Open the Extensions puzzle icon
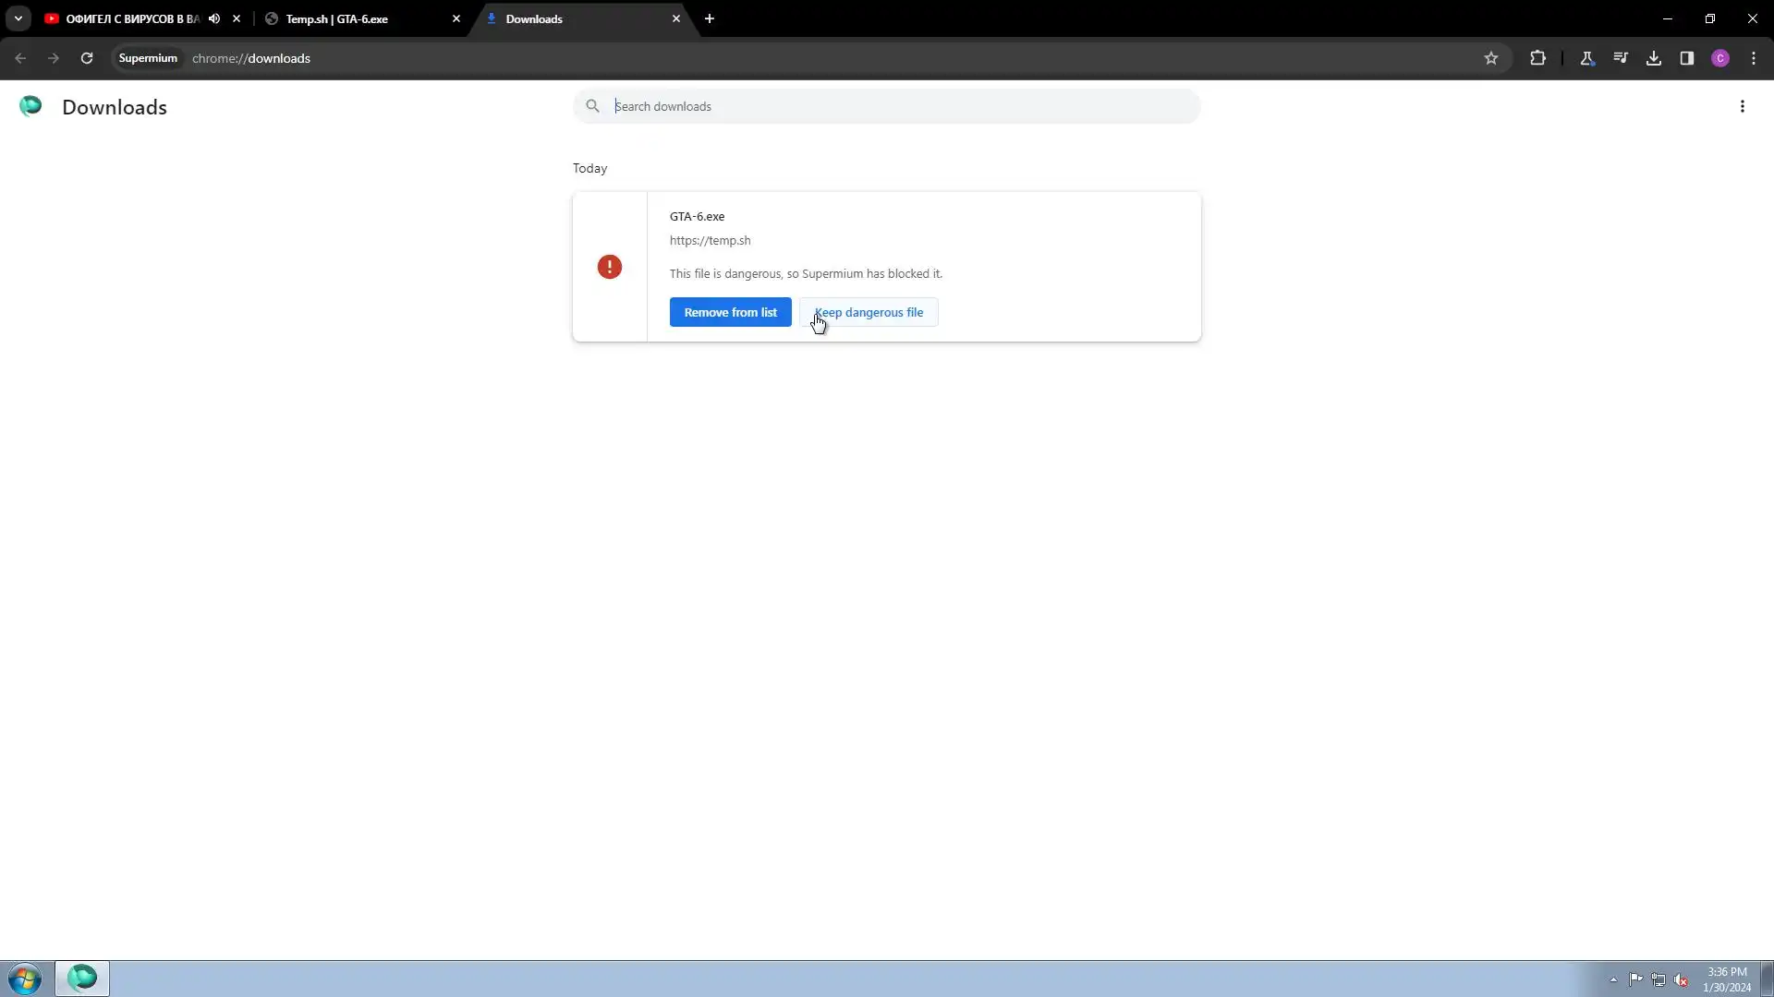Image resolution: width=1774 pixels, height=997 pixels. point(1537,58)
